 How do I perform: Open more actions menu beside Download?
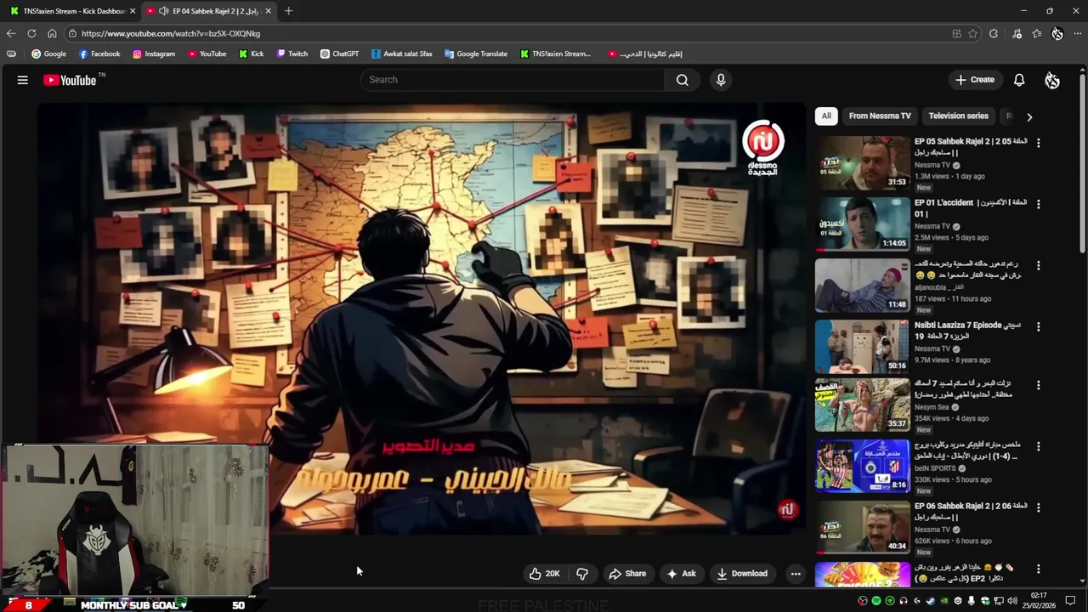click(x=796, y=574)
